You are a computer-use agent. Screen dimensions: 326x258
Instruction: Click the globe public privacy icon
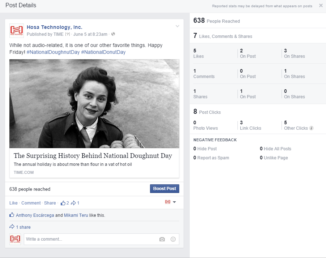(113, 34)
